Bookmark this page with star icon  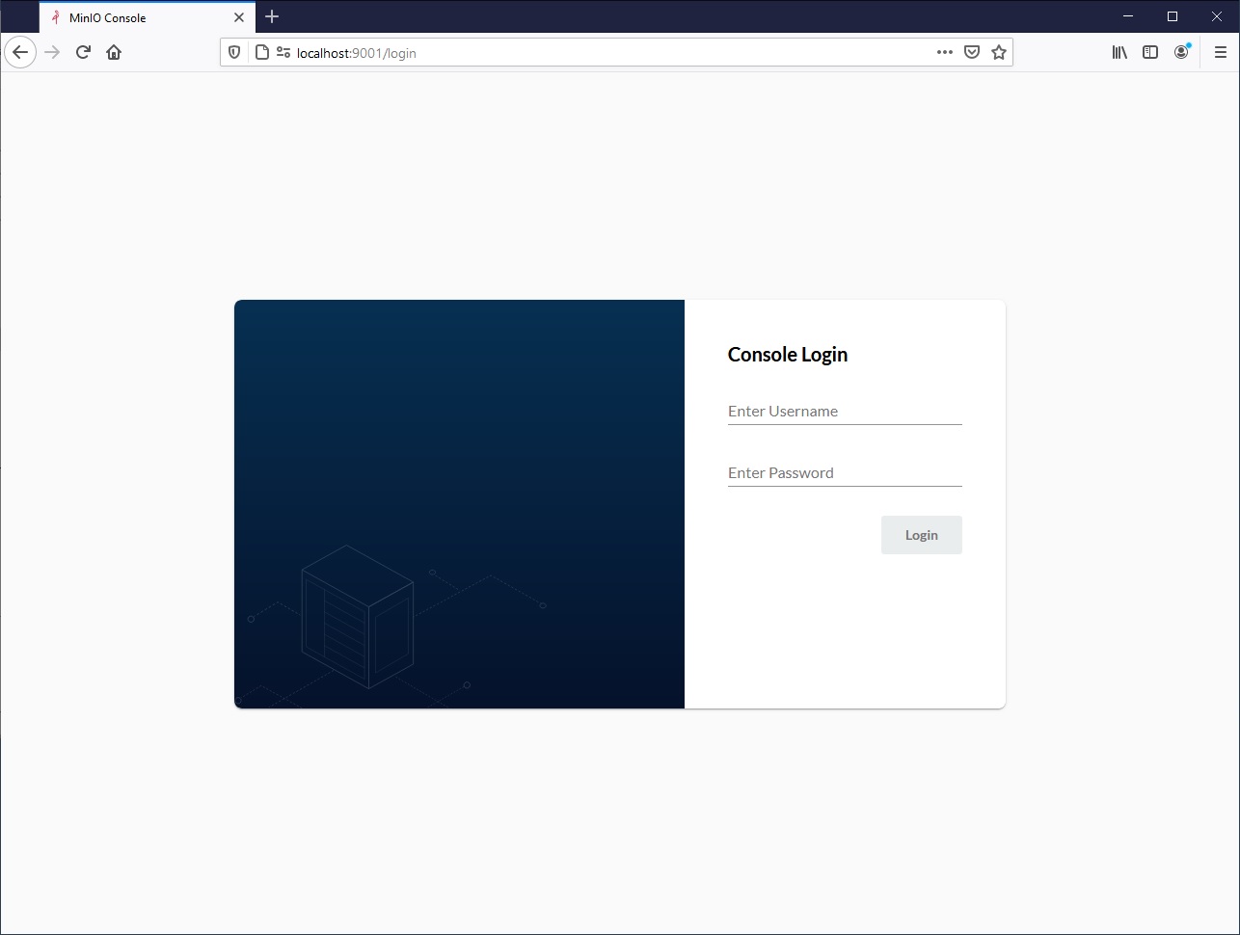(999, 52)
